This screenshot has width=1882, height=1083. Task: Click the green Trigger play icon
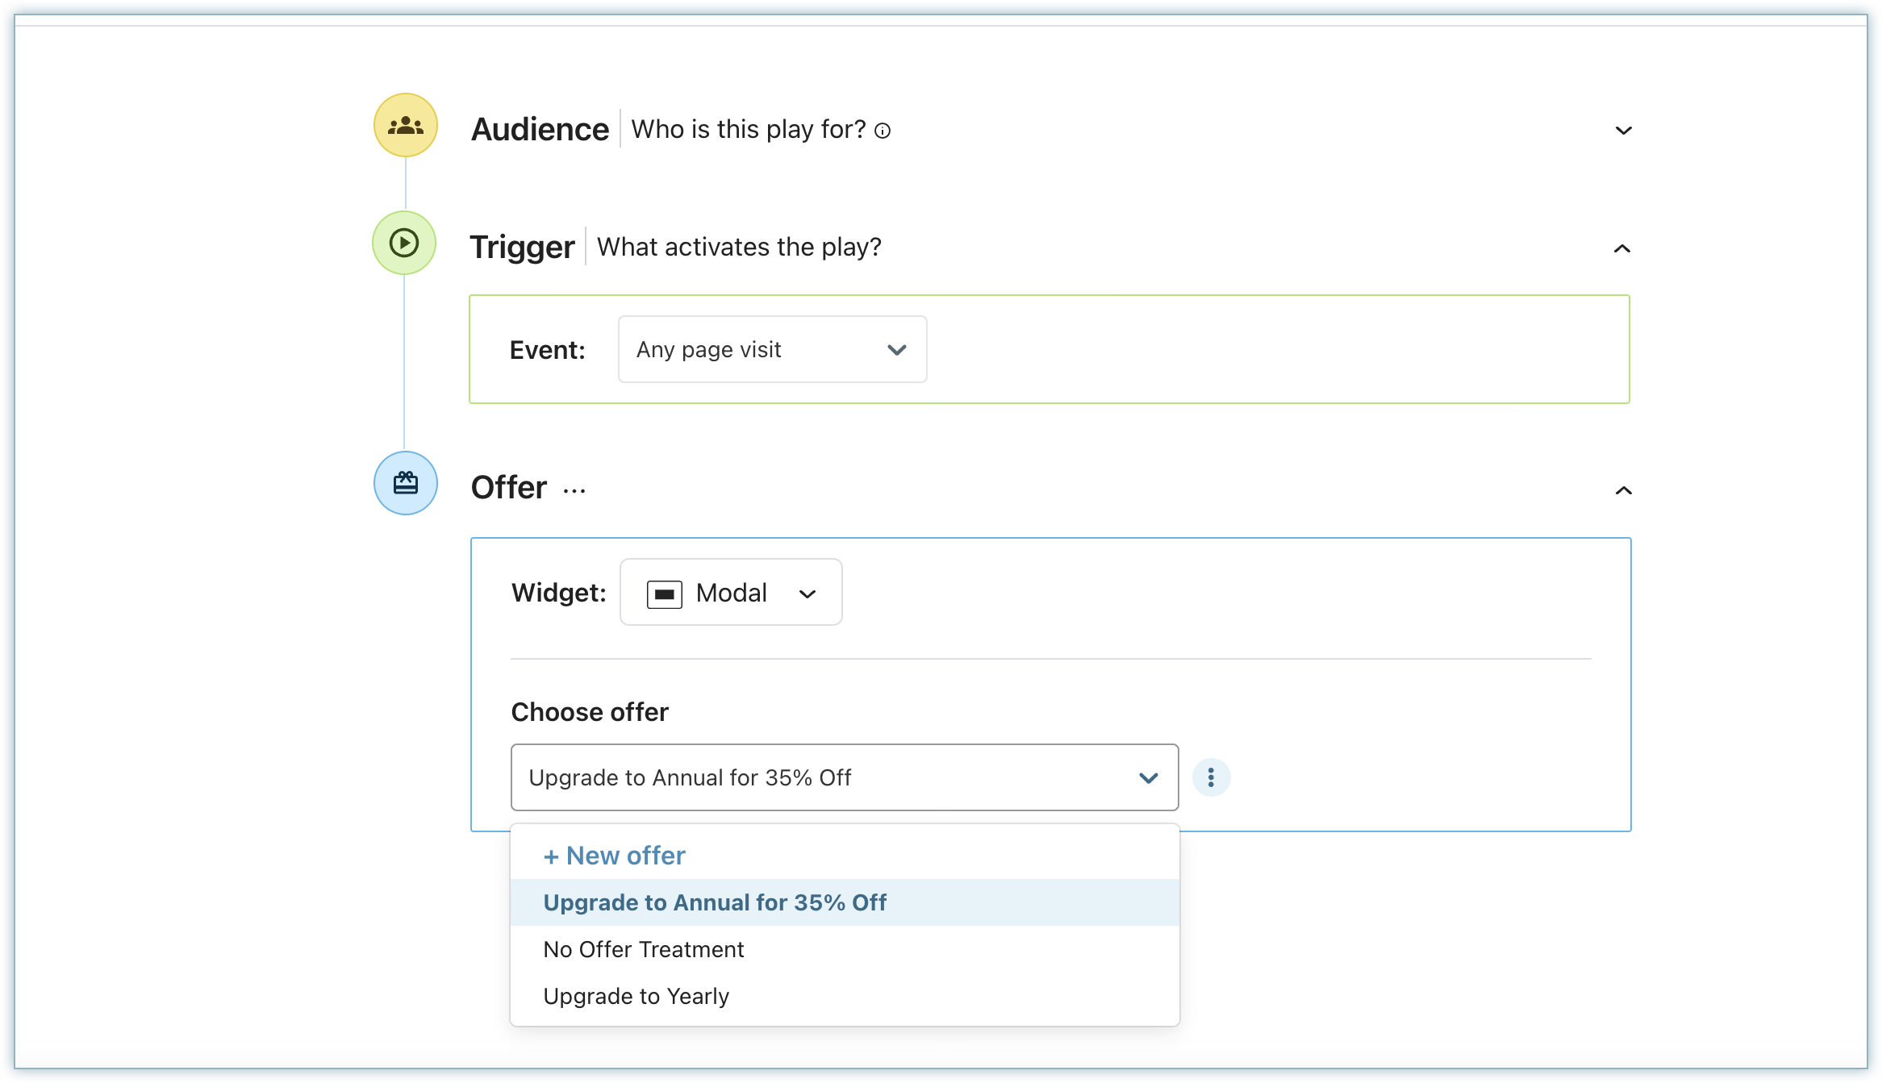pyautogui.click(x=403, y=243)
